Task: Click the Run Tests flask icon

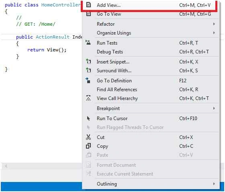Action: point(88,43)
